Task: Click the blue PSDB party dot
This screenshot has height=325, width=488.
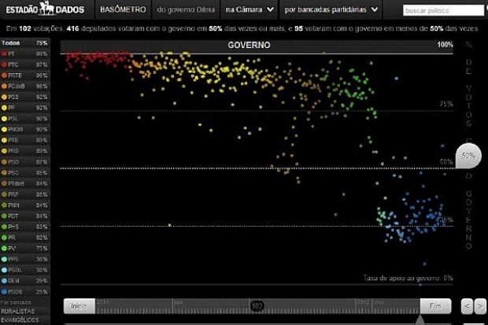Action: click(x=5, y=290)
